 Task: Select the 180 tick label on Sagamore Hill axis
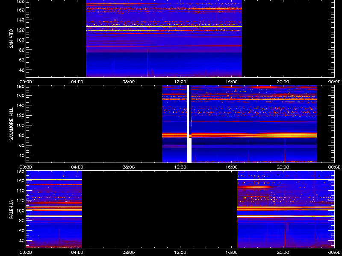pos(20,87)
